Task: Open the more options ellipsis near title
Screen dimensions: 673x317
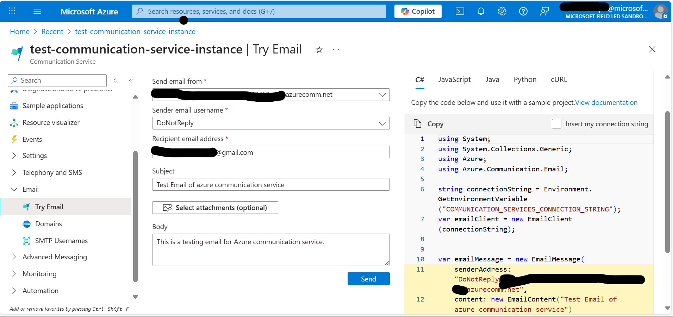Action: (336, 49)
